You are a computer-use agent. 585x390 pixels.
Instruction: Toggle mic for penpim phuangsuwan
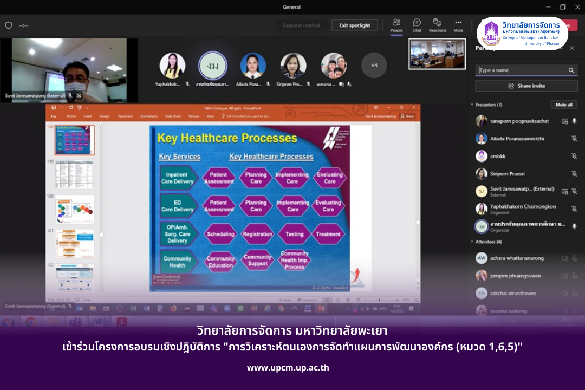tap(575, 276)
